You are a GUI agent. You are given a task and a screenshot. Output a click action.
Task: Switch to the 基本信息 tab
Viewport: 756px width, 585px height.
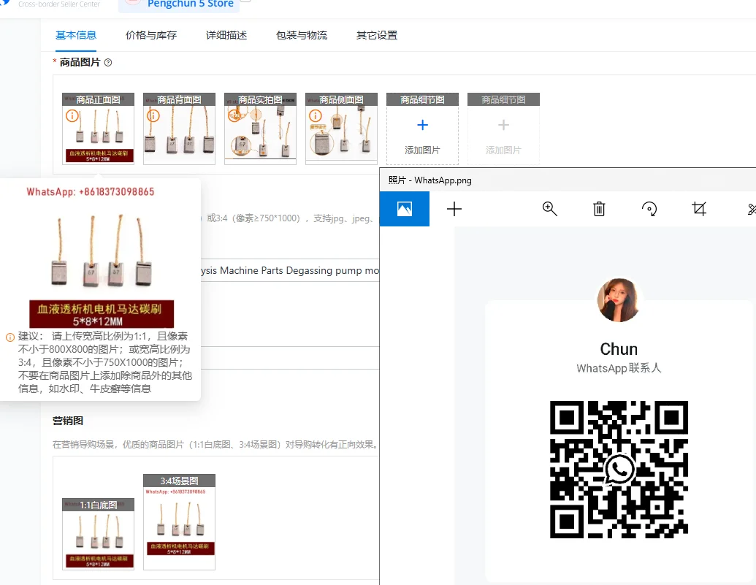pyautogui.click(x=76, y=35)
